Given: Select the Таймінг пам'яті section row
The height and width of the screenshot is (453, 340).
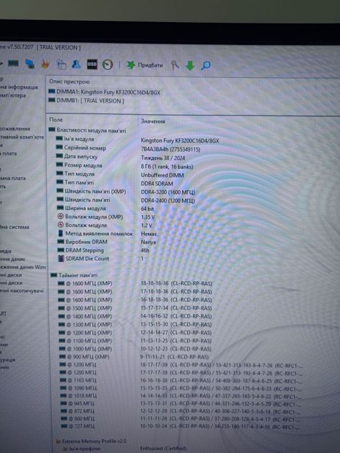Looking at the screenshot, I should (x=74, y=275).
